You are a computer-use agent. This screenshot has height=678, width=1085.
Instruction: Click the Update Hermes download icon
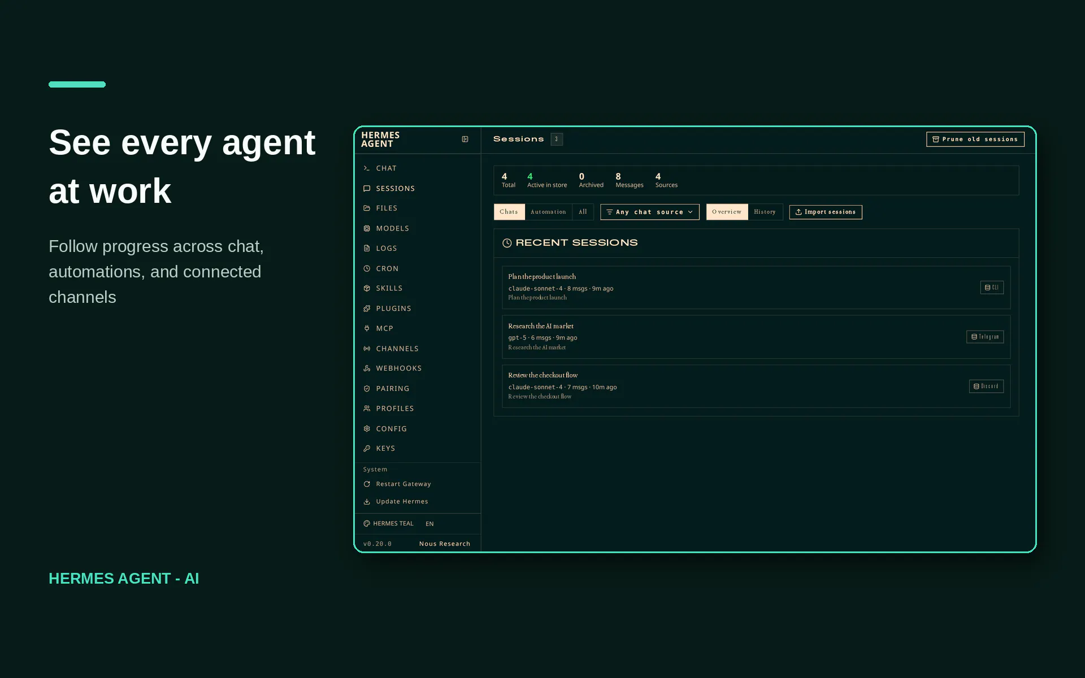tap(367, 502)
